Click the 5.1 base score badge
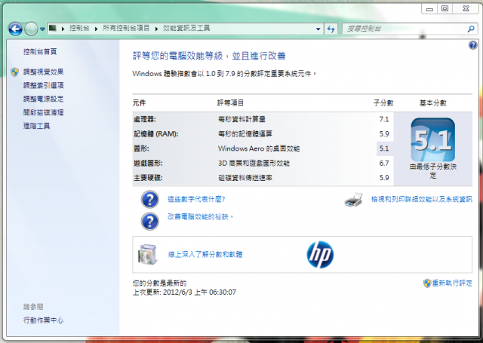This screenshot has width=483, height=343. point(432,139)
